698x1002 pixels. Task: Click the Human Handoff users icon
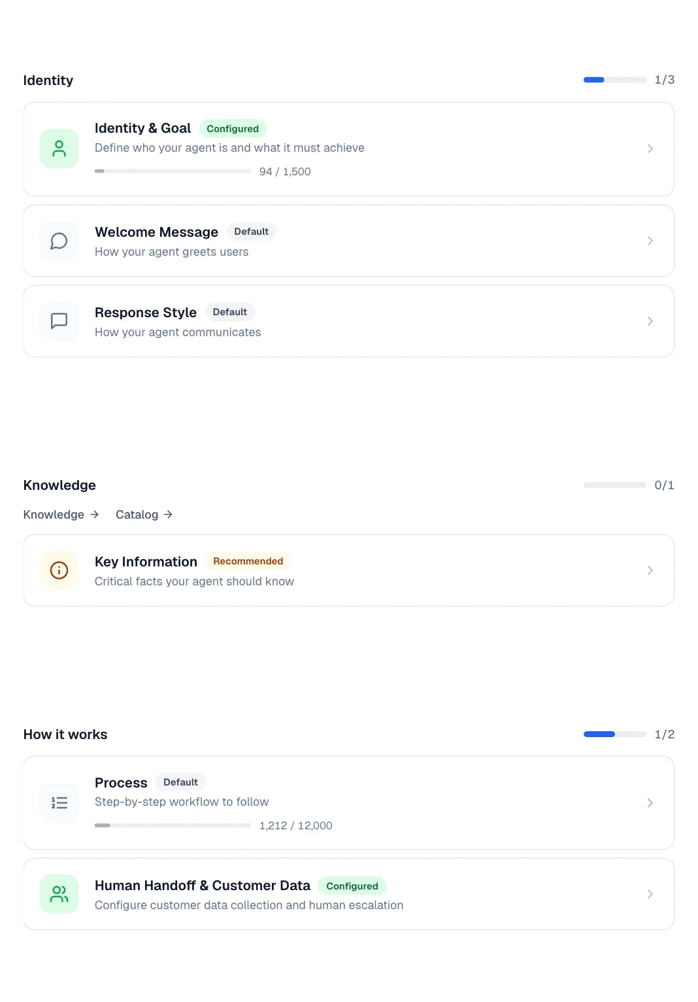click(59, 894)
